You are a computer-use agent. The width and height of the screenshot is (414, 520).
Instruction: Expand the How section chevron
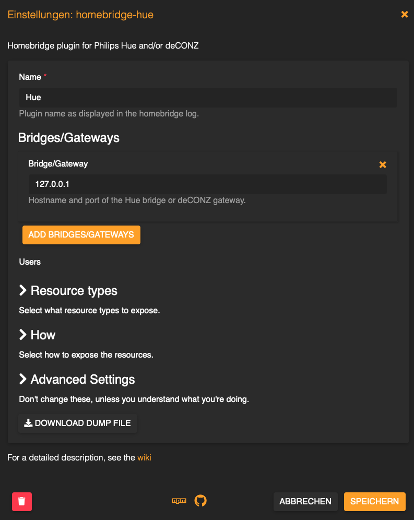tap(23, 335)
